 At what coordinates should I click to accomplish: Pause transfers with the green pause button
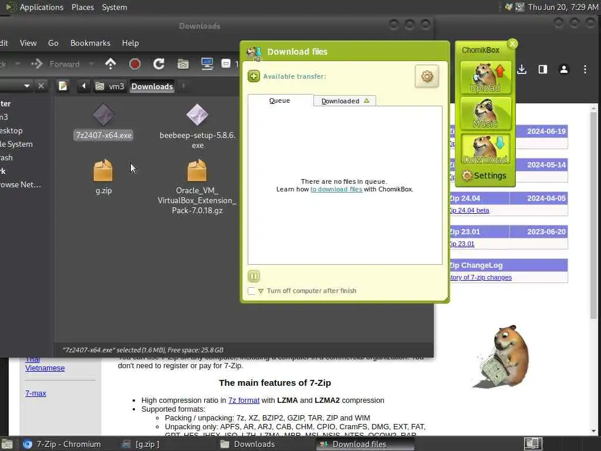point(254,276)
